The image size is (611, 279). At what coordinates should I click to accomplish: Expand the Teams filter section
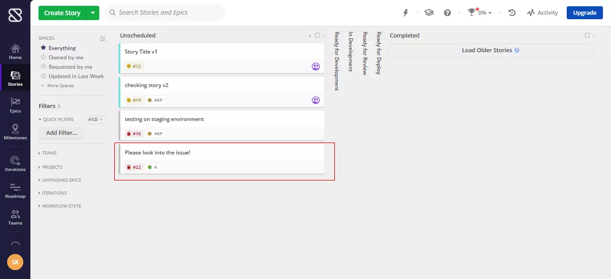point(49,153)
